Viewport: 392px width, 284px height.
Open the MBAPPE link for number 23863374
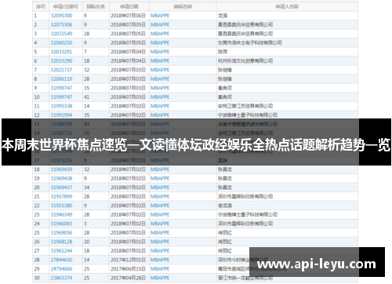pos(160,278)
